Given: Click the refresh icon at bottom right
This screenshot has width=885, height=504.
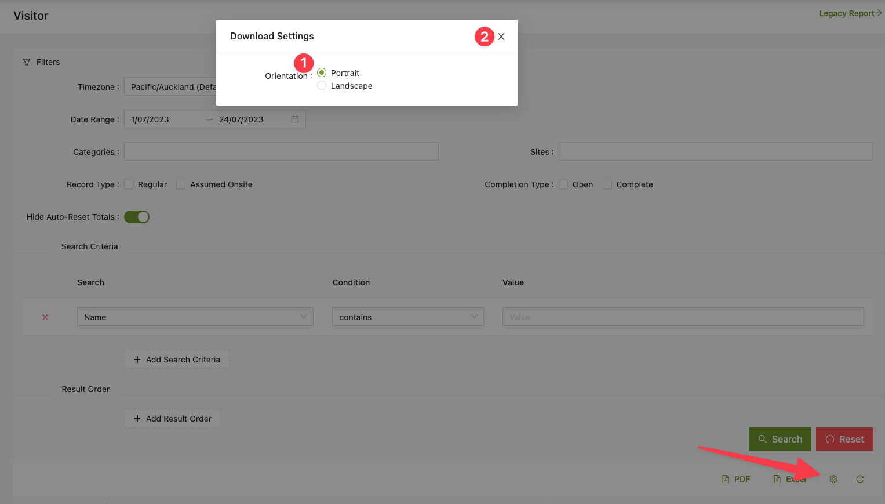Looking at the screenshot, I should 860,479.
